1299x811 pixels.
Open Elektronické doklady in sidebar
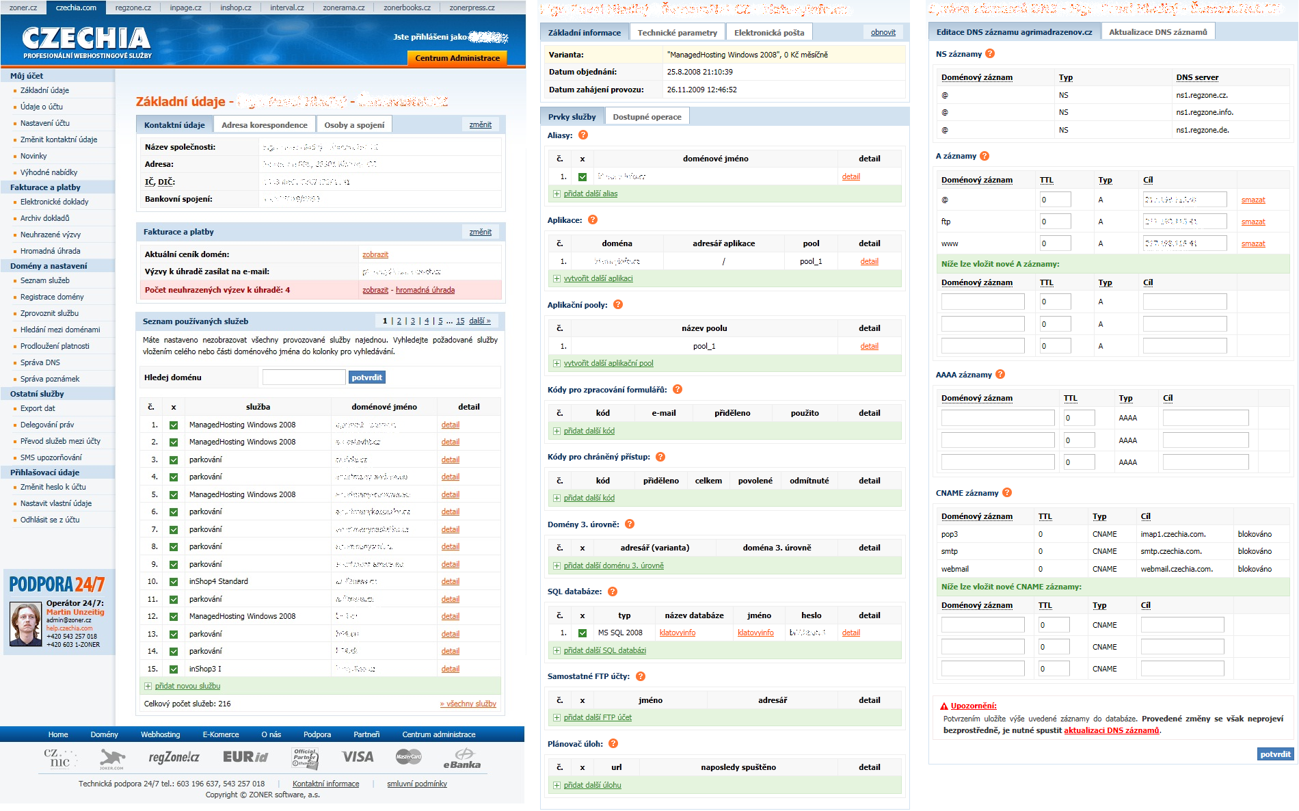click(55, 202)
